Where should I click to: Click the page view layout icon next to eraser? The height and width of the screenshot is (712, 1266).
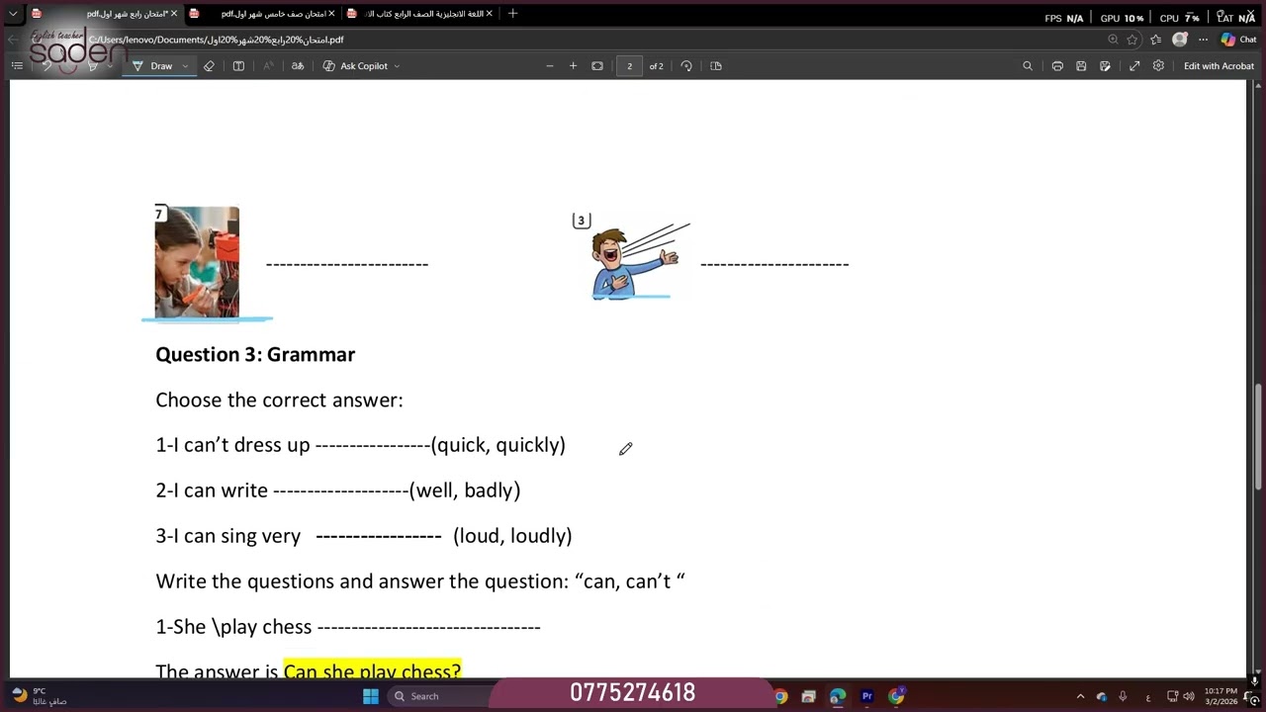pos(238,66)
